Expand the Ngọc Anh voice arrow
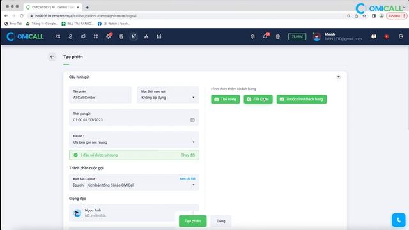 [193, 213]
